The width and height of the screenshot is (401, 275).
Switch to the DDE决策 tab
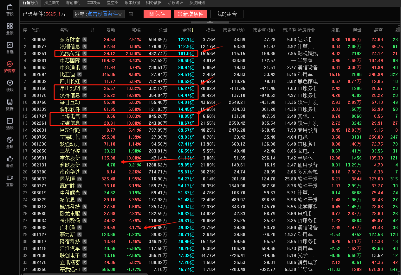pyautogui.click(x=94, y=3)
